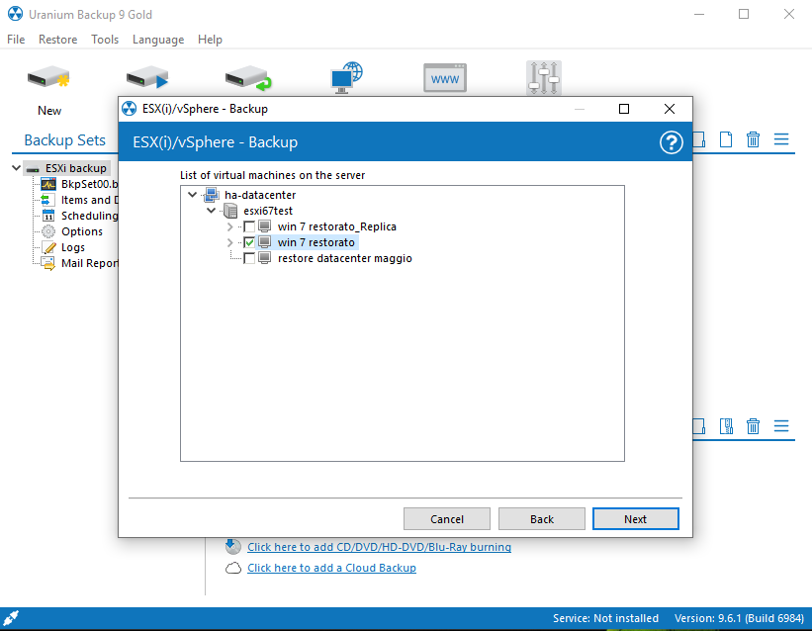Click the remote monitor globe icon in toolbar

pyautogui.click(x=346, y=78)
